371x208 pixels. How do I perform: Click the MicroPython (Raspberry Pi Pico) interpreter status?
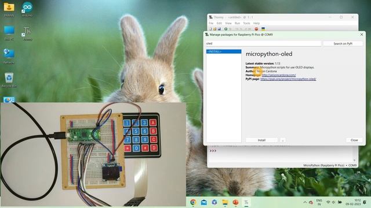coord(330,165)
